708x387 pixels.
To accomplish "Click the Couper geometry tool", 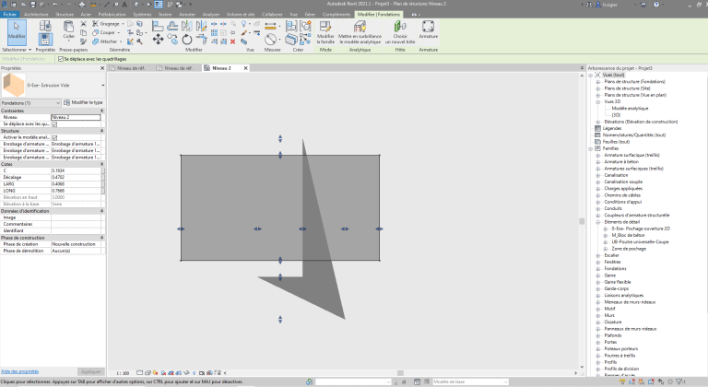I will coord(104,32).
